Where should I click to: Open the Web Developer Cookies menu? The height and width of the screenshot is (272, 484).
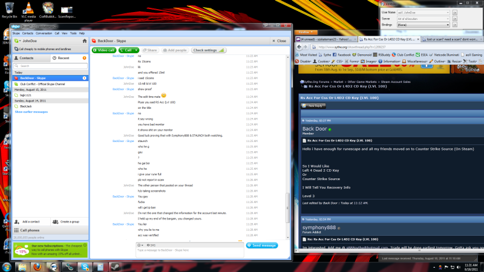pos(322,62)
